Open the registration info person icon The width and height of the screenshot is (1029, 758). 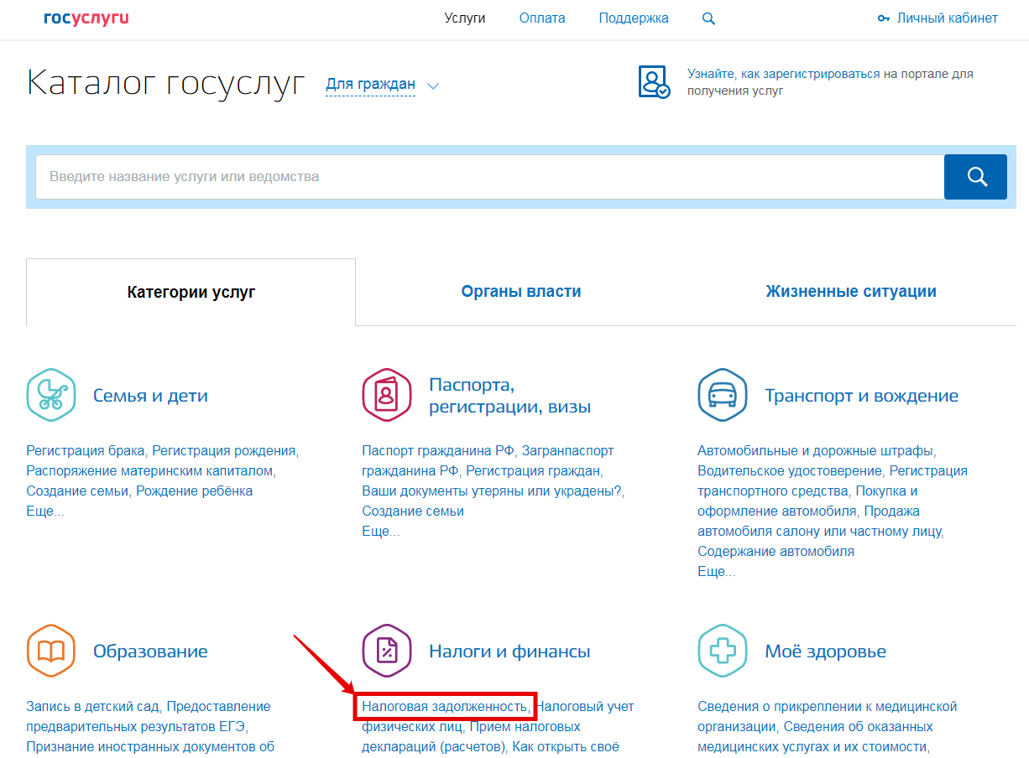point(654,82)
